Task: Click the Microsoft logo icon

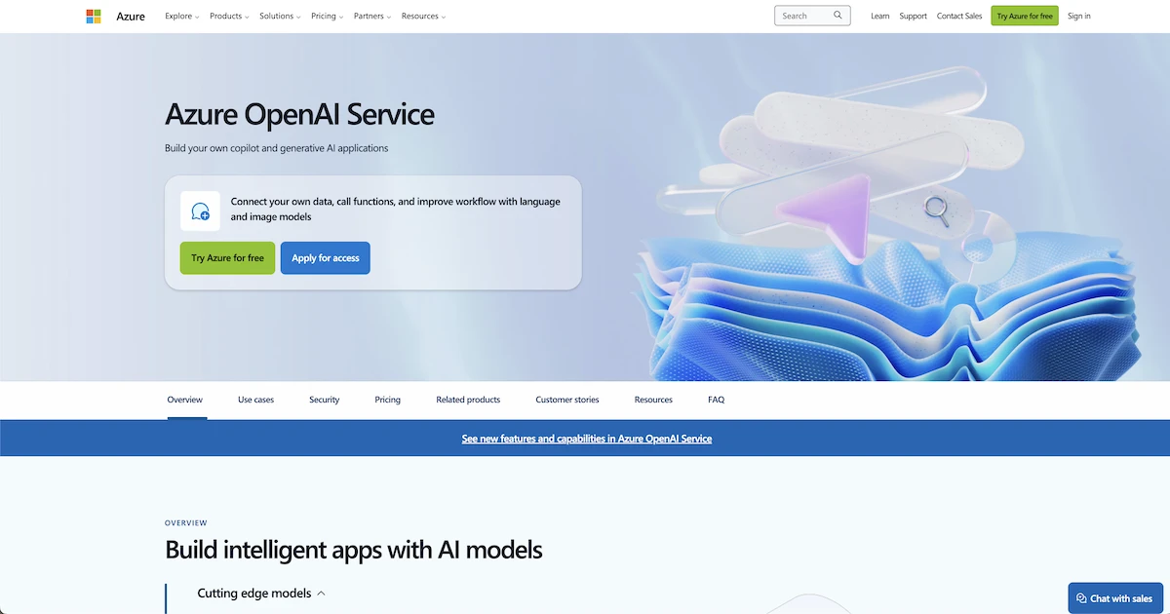Action: click(x=93, y=16)
